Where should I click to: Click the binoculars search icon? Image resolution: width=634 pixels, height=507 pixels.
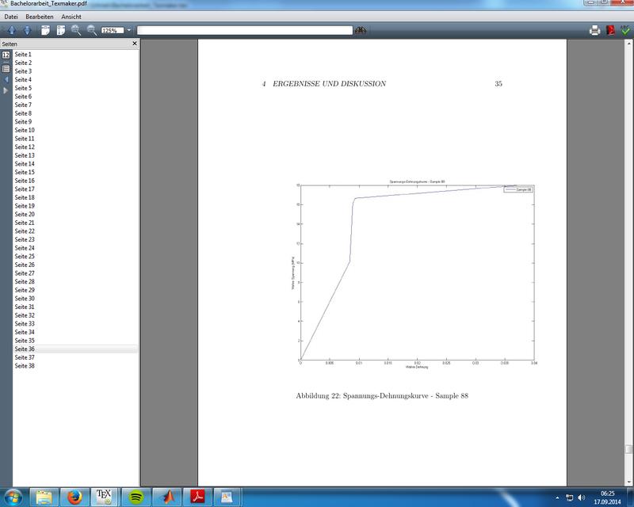[x=361, y=30]
